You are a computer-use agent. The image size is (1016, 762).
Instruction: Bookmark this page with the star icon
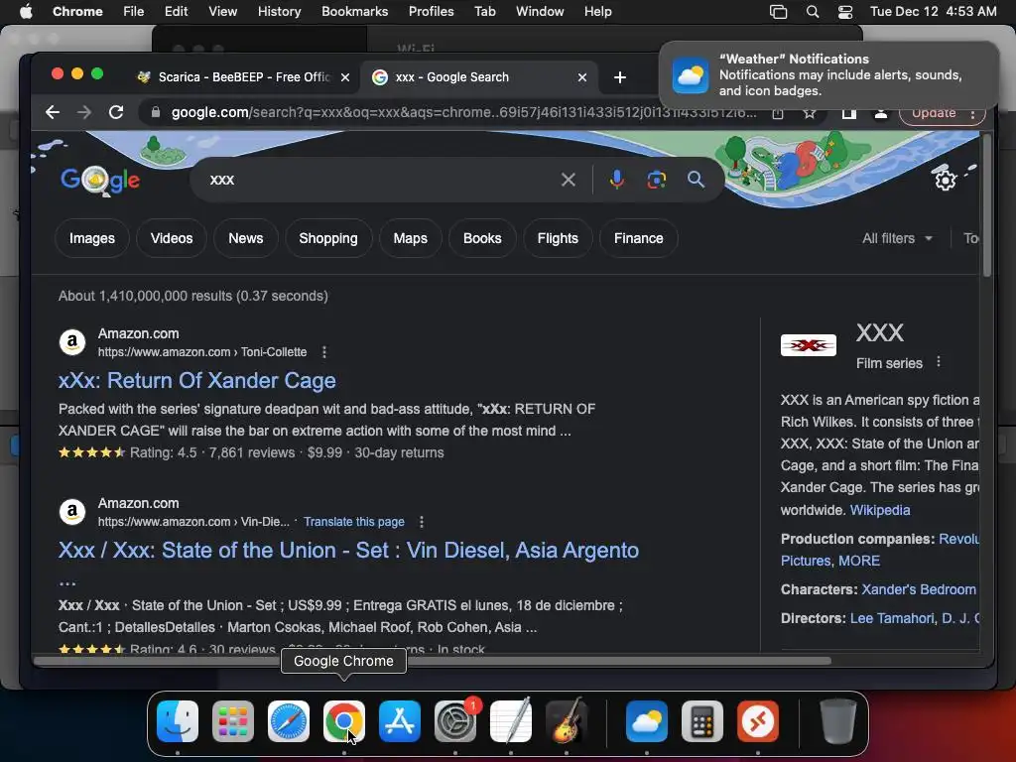[x=810, y=113]
